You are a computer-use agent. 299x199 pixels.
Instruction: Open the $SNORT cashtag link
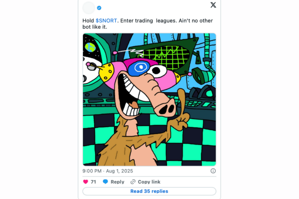pyautogui.click(x=106, y=21)
